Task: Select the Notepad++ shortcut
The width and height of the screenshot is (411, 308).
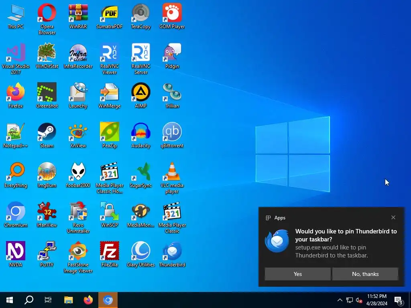Action: pos(16,135)
